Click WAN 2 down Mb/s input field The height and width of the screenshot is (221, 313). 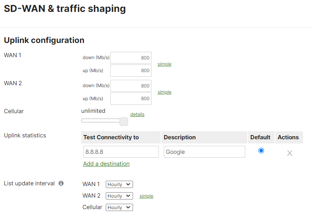tap(131, 86)
